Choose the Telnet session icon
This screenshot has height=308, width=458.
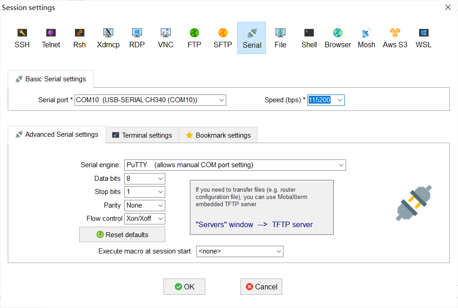click(x=51, y=38)
